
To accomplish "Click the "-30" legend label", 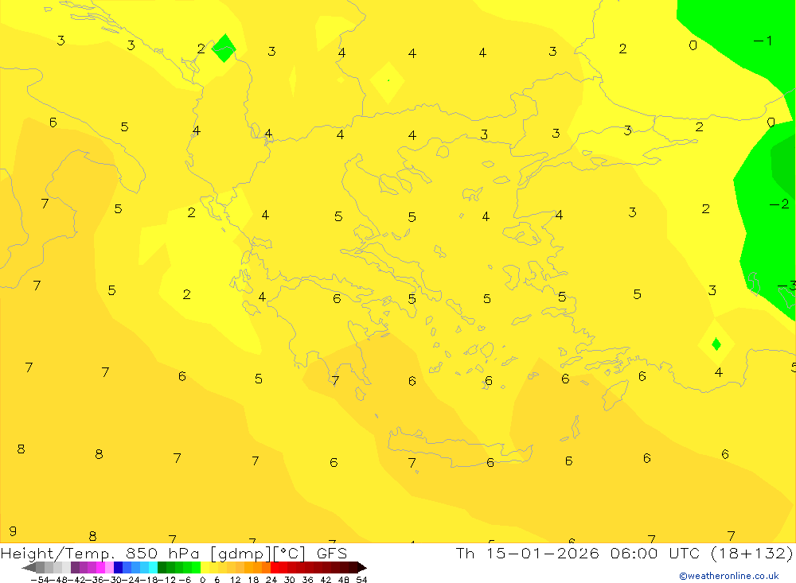I will pyautogui.click(x=114, y=580).
